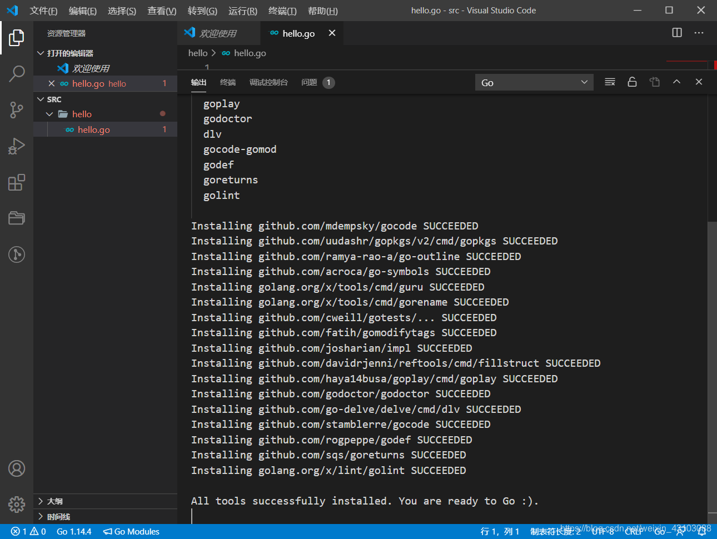Viewport: 717px width, 539px height.
Task: Maximize the panel size with up chevron
Action: pos(676,82)
